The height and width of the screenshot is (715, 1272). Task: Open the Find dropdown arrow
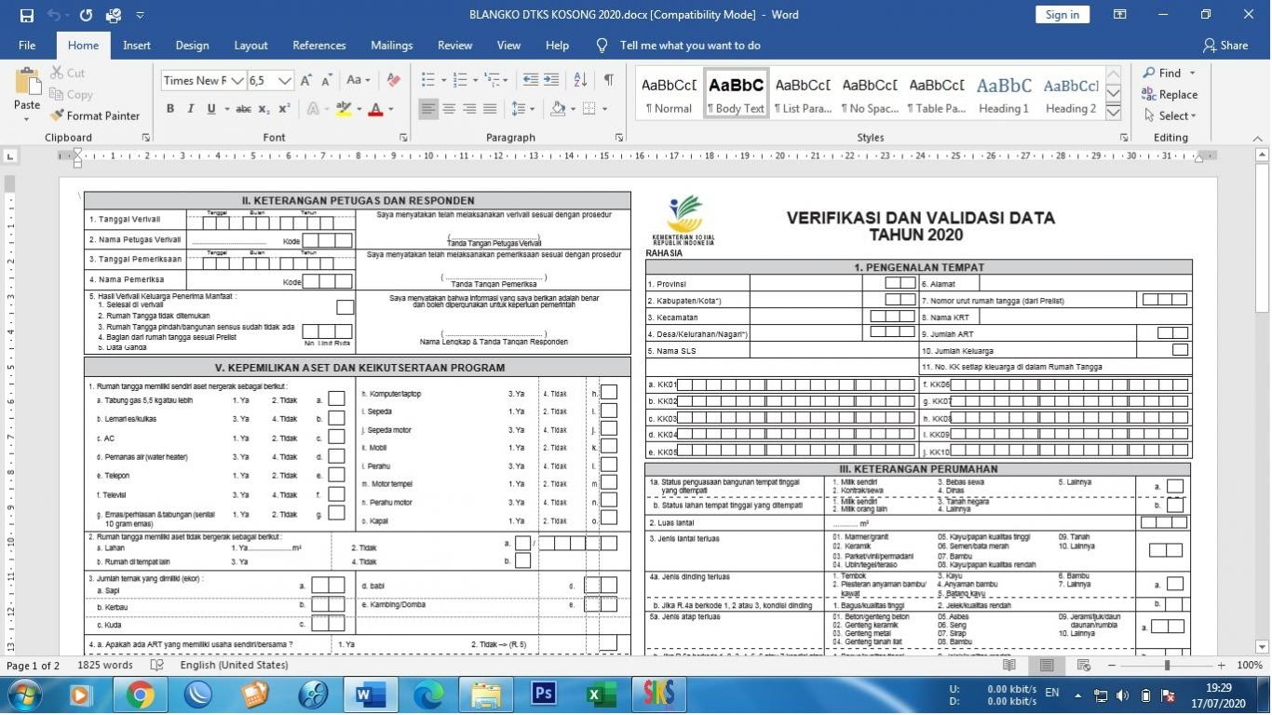pos(1192,73)
